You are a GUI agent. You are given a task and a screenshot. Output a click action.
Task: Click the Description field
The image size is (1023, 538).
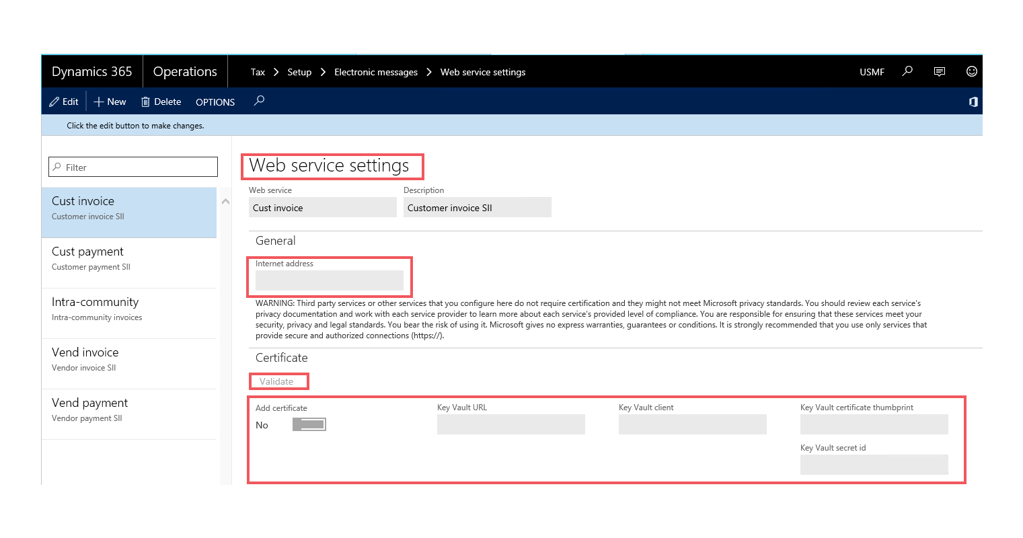click(x=478, y=208)
